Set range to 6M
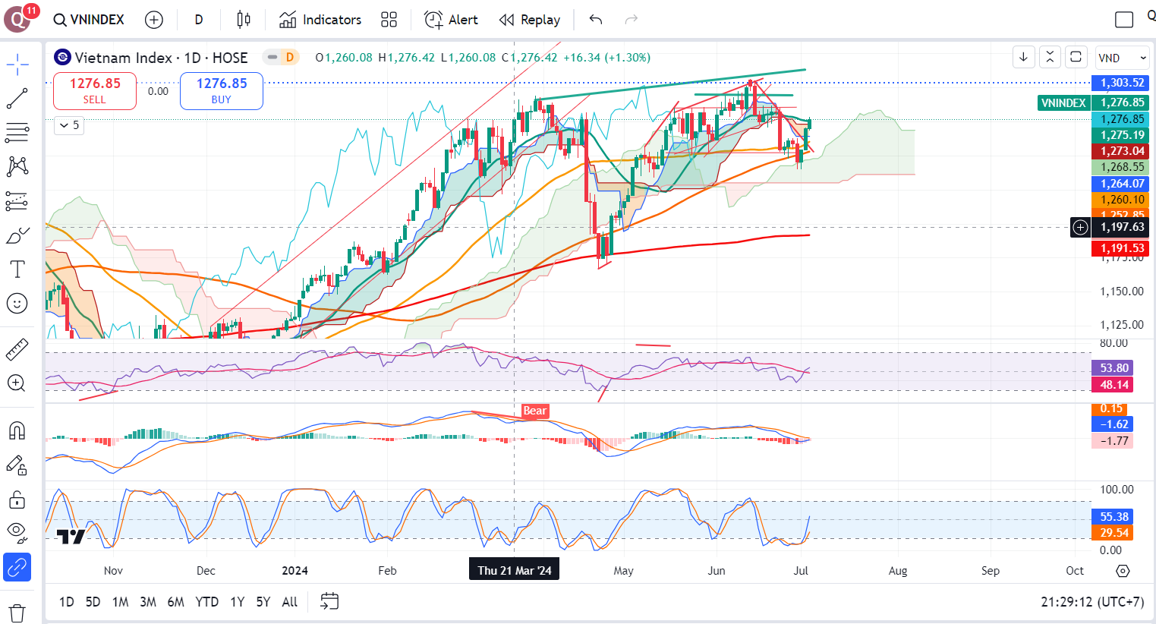The height and width of the screenshot is (624, 1156). 175,602
